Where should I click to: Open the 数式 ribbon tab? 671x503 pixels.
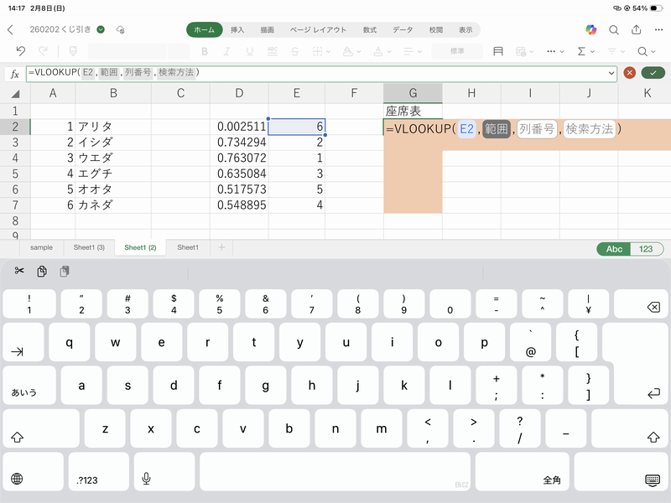coord(370,29)
